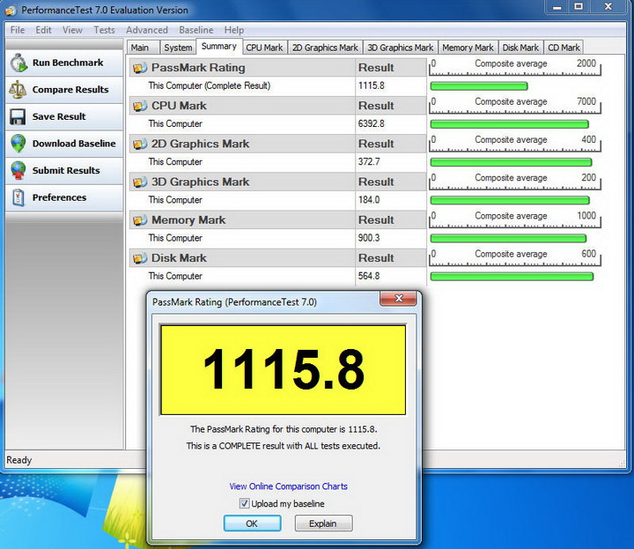Open the 2D Graphics Mark tab
The image size is (634, 549).
click(325, 48)
